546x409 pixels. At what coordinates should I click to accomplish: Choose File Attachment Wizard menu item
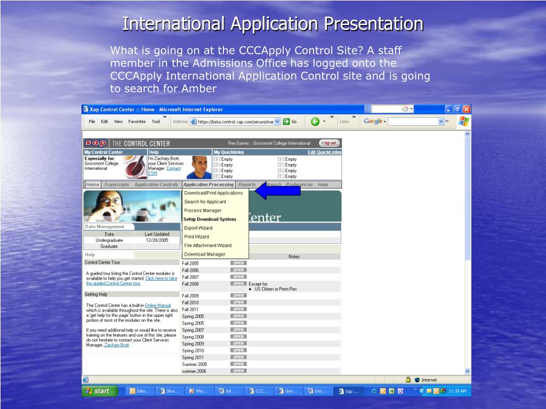(208, 245)
